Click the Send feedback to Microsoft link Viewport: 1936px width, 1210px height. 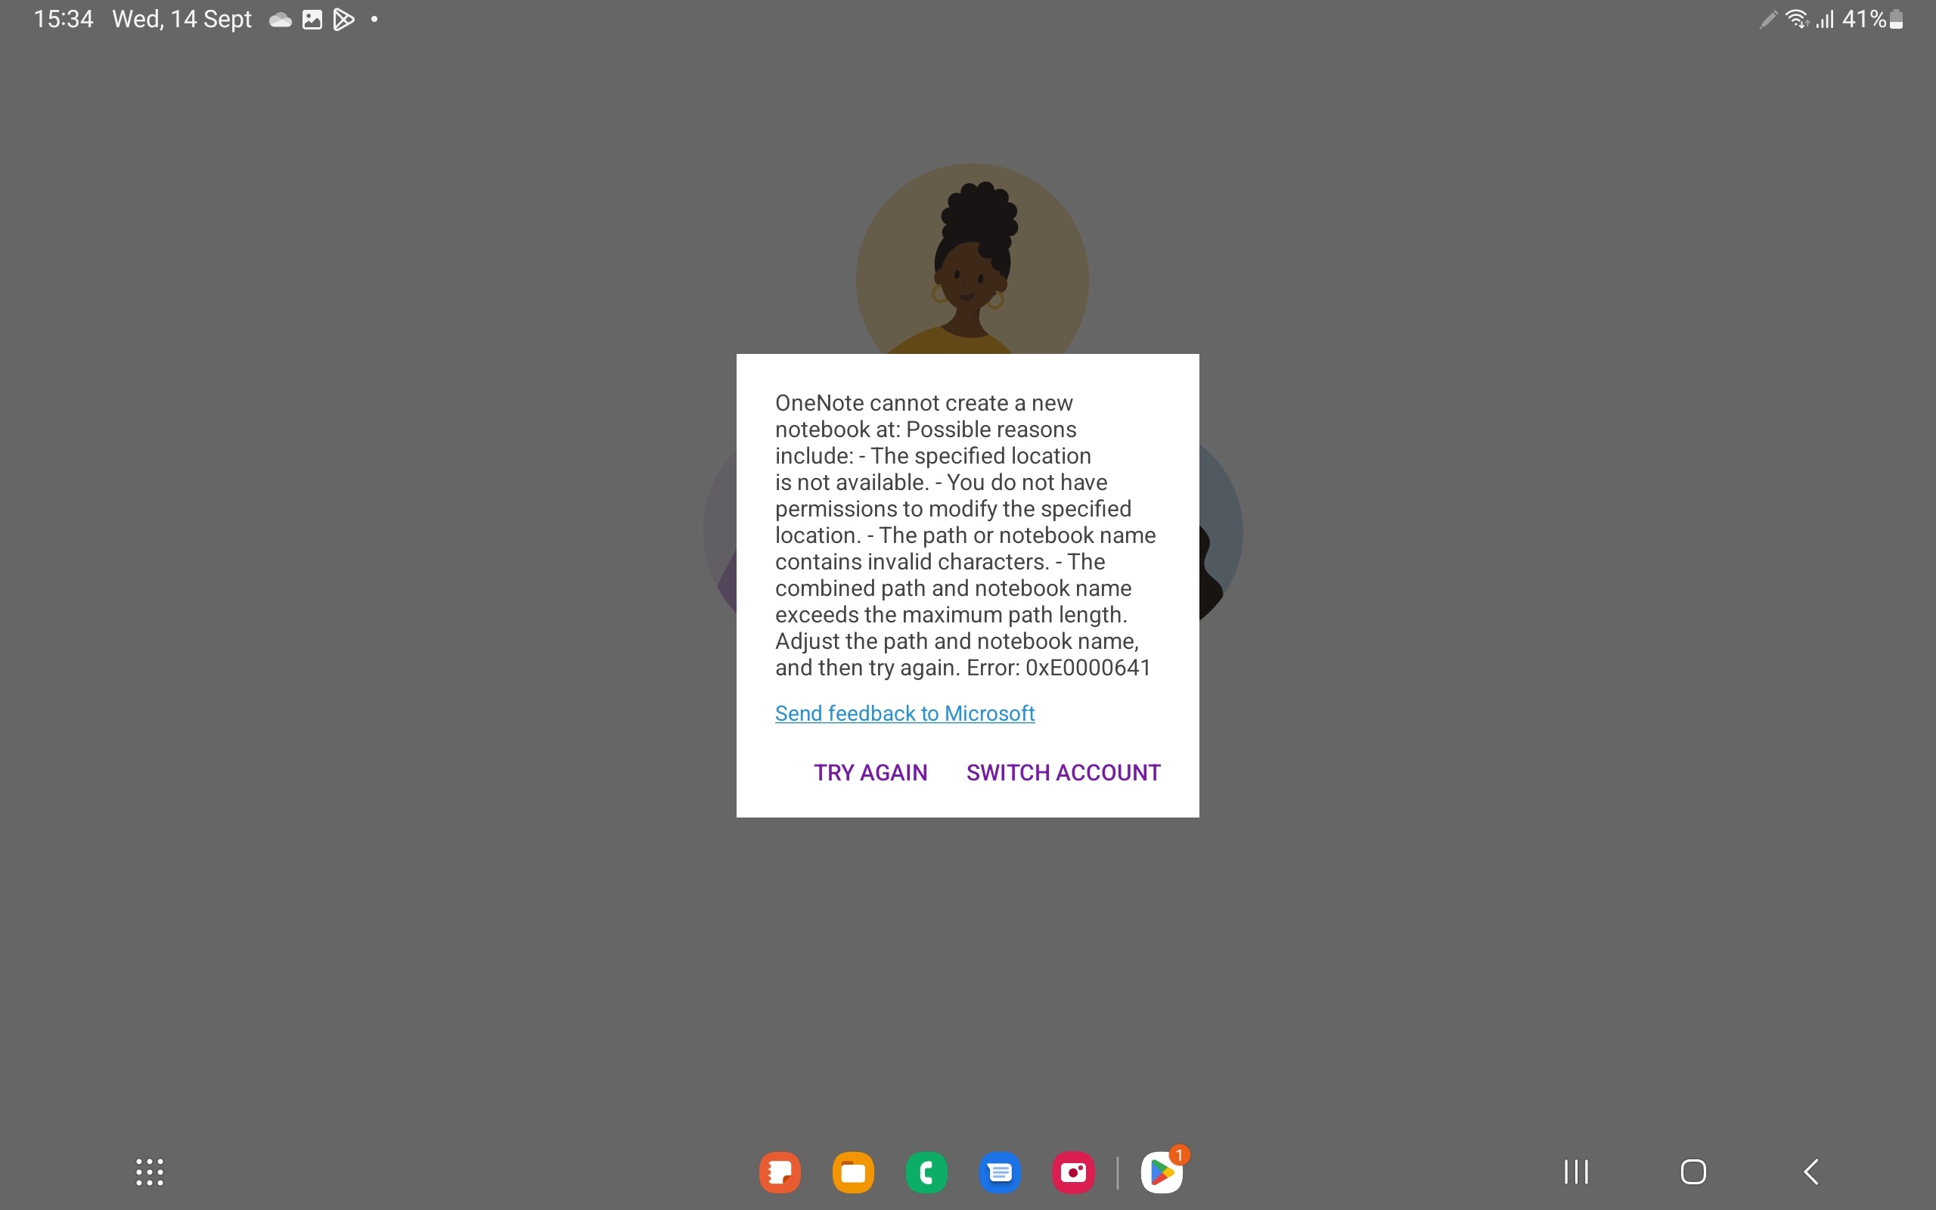point(904,712)
